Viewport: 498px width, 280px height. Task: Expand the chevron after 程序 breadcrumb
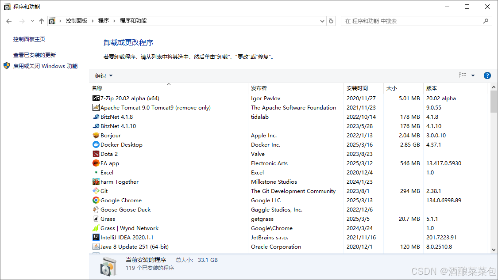click(x=114, y=21)
